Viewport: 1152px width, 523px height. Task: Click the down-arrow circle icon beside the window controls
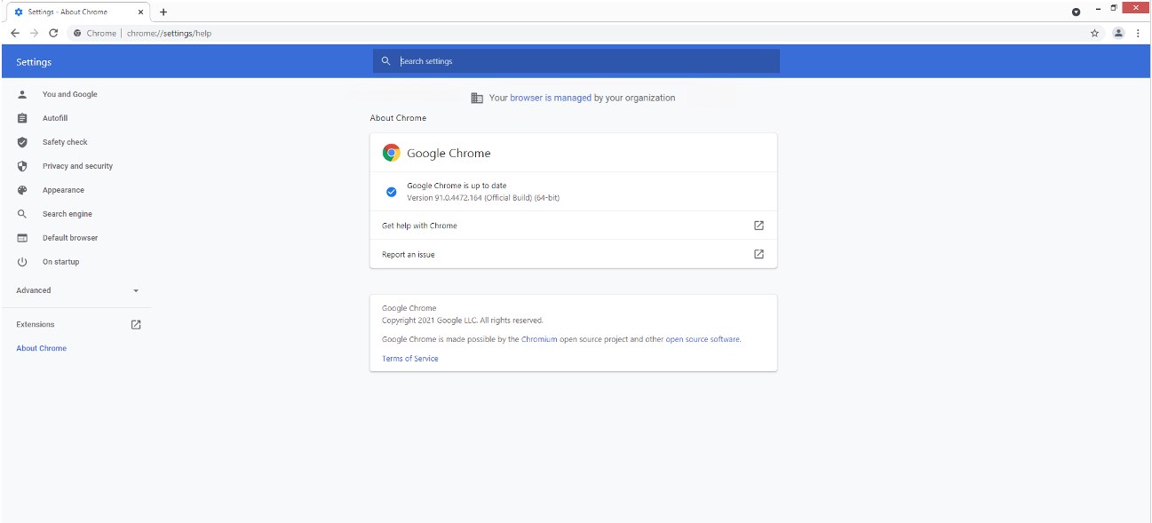pos(1076,12)
